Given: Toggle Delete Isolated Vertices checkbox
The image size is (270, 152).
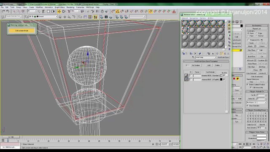Looking at the screenshot, I should coord(248,84).
